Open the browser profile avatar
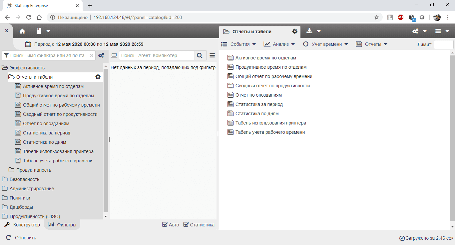The height and width of the screenshot is (245, 455). (x=437, y=17)
